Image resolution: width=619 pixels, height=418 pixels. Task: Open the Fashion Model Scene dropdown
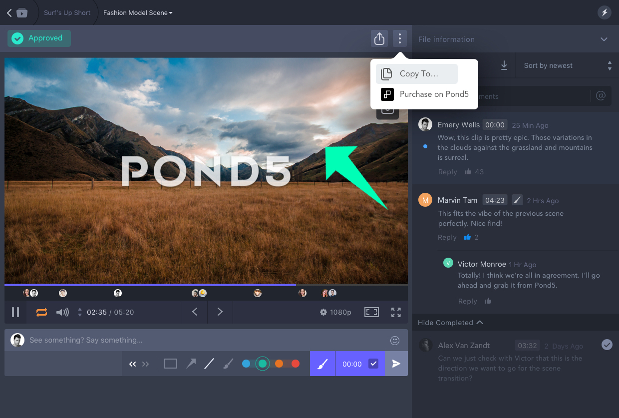pos(138,13)
